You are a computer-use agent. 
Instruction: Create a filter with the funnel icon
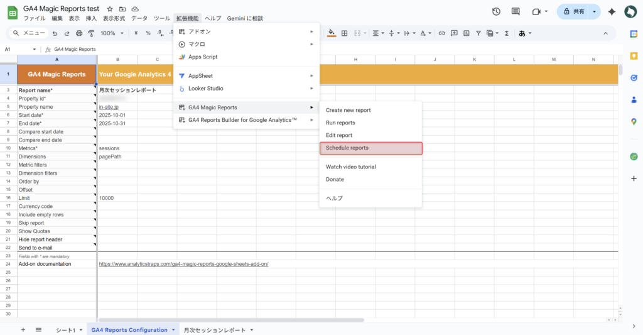pos(479,33)
